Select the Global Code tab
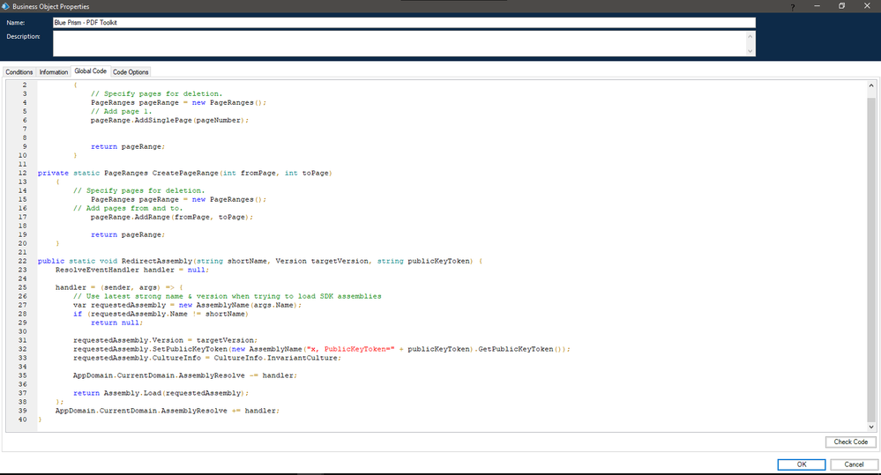881x475 pixels. [x=90, y=71]
